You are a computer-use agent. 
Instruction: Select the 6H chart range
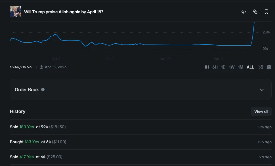click(215, 67)
